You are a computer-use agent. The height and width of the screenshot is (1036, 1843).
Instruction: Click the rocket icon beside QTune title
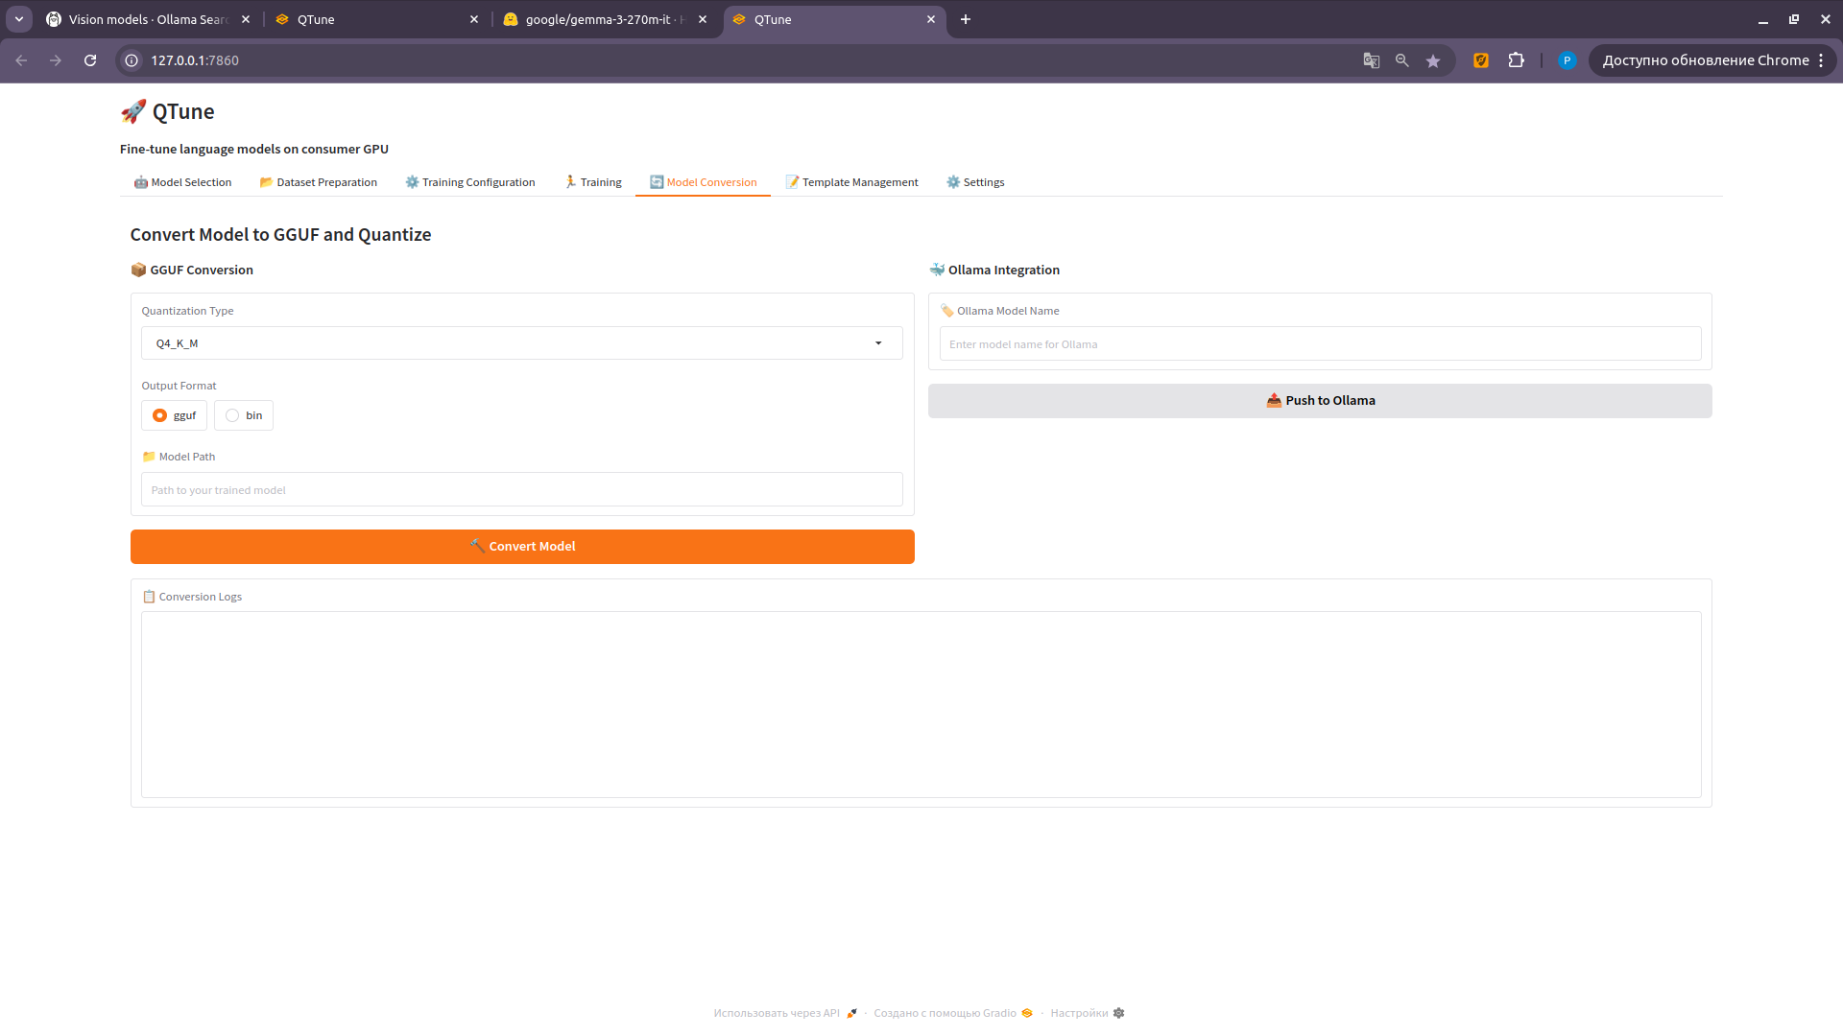click(133, 111)
